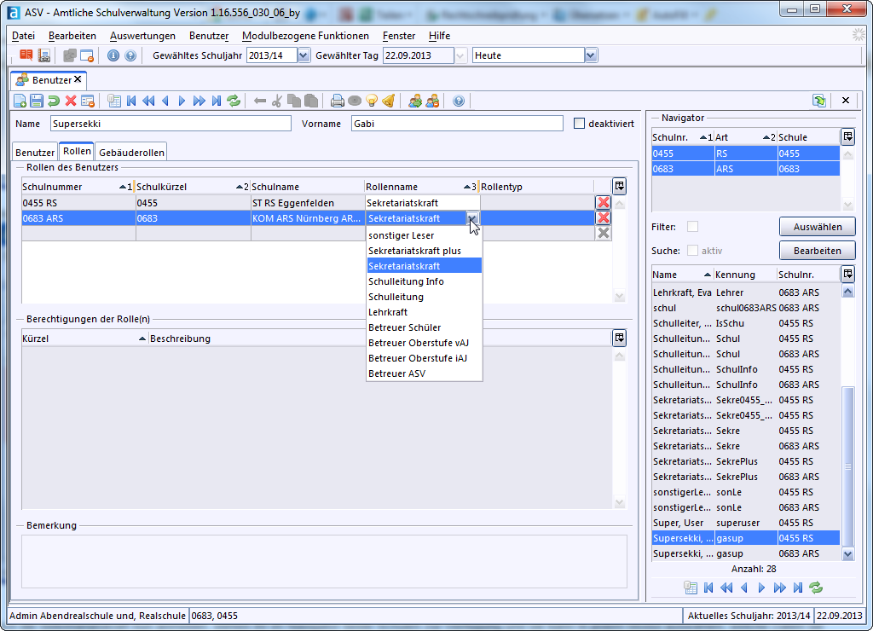The width and height of the screenshot is (873, 631).
Task: Click the Name field containing Supersekki
Action: click(171, 124)
